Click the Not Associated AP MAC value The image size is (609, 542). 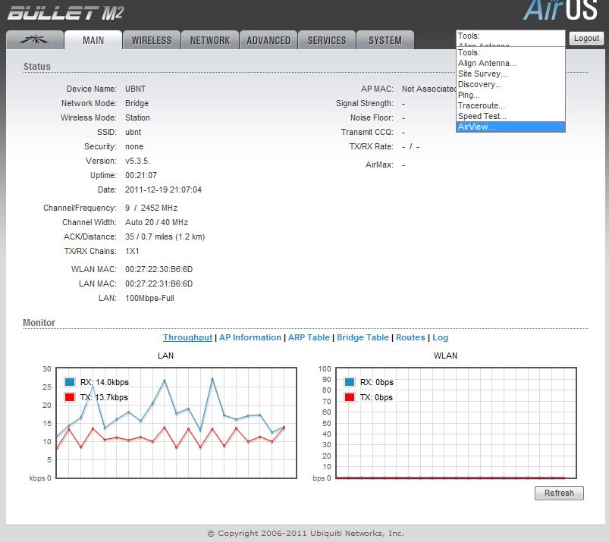click(428, 89)
